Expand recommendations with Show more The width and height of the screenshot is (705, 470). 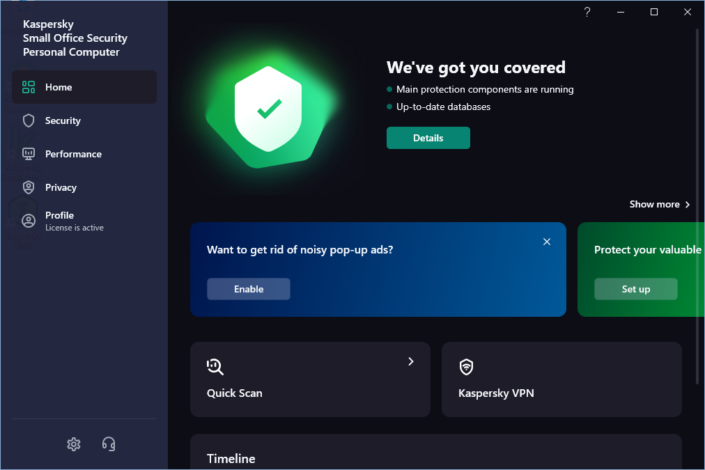tap(659, 204)
